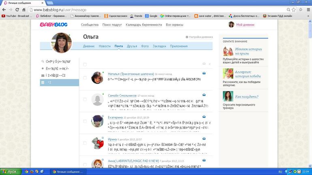Expand the bookmarks bar overflow chevron
Image resolution: width=312 pixels, height=175 pixels.
(308, 16)
